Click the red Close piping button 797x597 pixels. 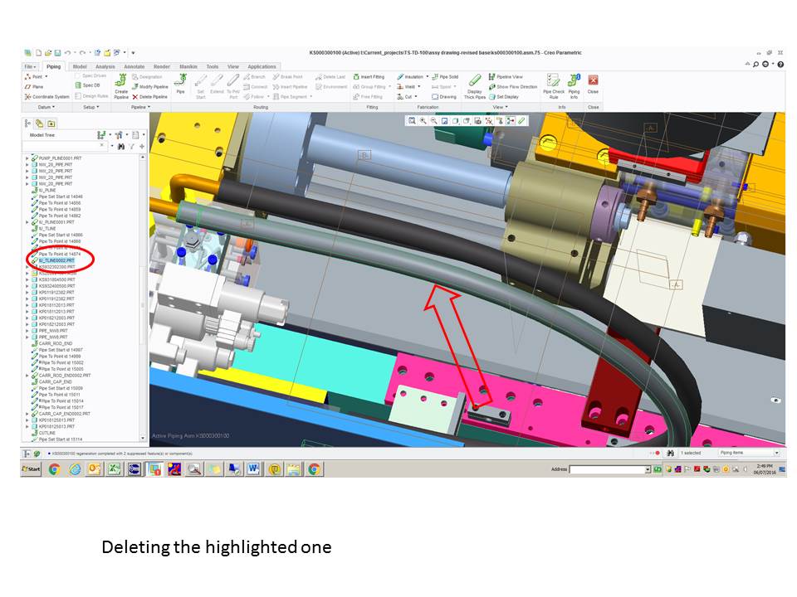click(593, 85)
